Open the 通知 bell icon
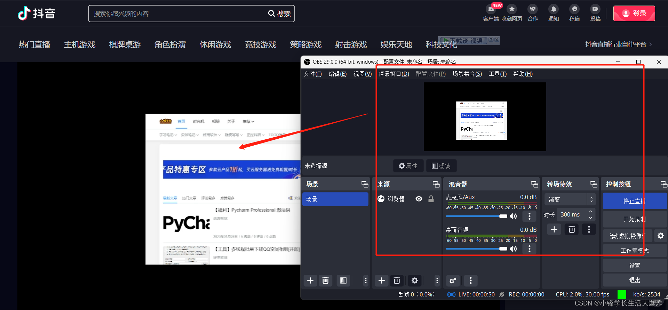Viewport: 668px width, 310px height. click(x=554, y=9)
